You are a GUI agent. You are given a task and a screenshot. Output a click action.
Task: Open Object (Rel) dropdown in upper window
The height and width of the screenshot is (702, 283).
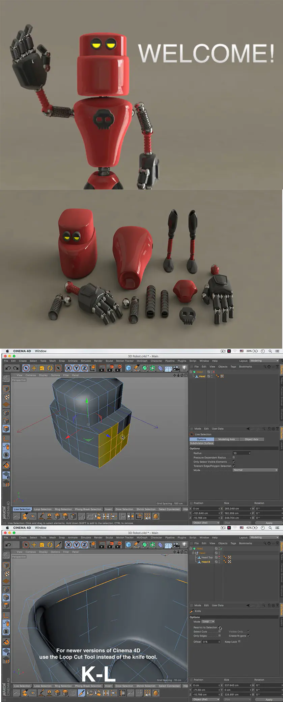pos(206,523)
